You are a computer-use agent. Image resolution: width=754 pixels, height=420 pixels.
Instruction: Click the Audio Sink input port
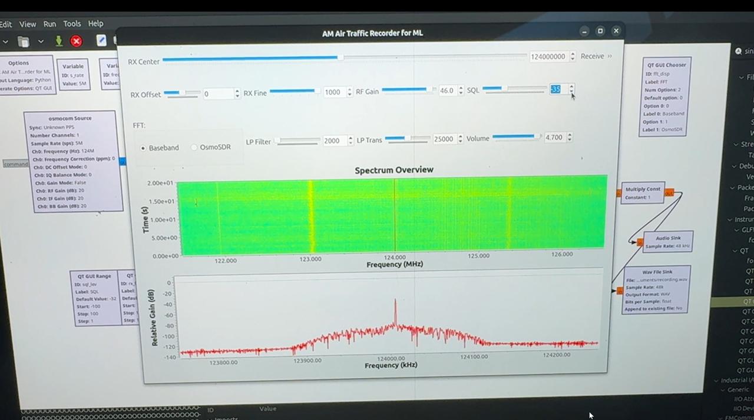(x=640, y=242)
